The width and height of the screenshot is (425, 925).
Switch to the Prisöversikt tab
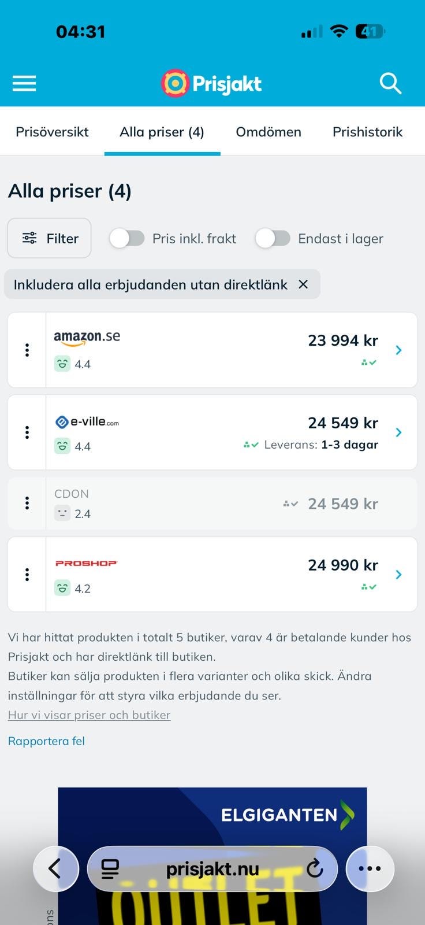[52, 132]
